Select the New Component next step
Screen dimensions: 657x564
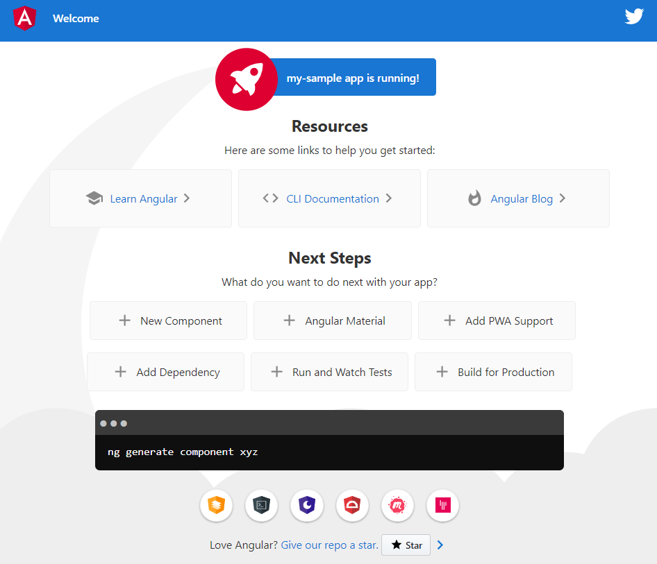pos(168,321)
